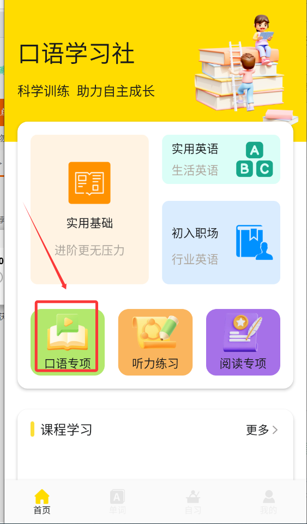Tap the 我的 profile person icon
This screenshot has width=307, height=524.
(x=269, y=497)
